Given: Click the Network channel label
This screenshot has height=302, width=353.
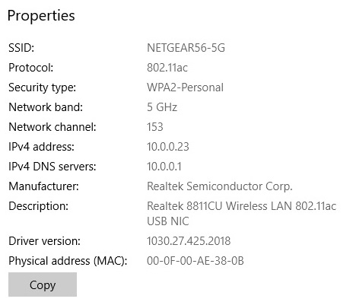Looking at the screenshot, I should tap(52, 127).
